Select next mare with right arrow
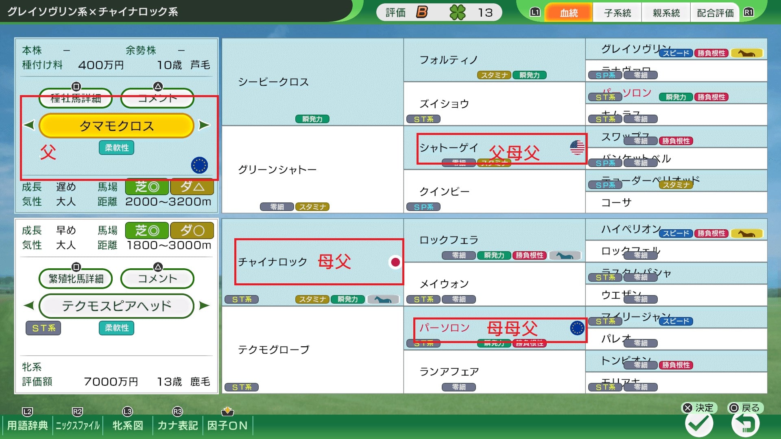The width and height of the screenshot is (781, 439). 205,305
